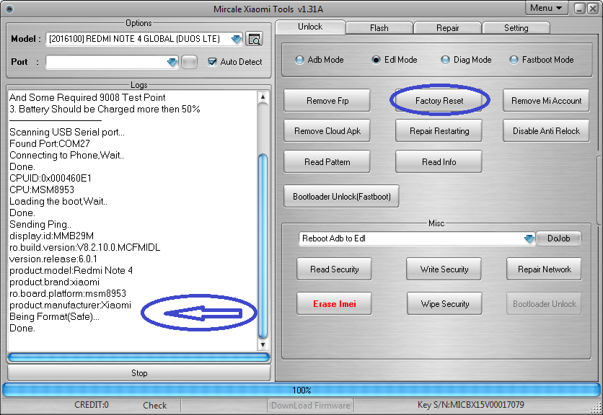Viewport: 603px width, 415px height.
Task: Click the progress bar below the logs
Action: point(138,357)
